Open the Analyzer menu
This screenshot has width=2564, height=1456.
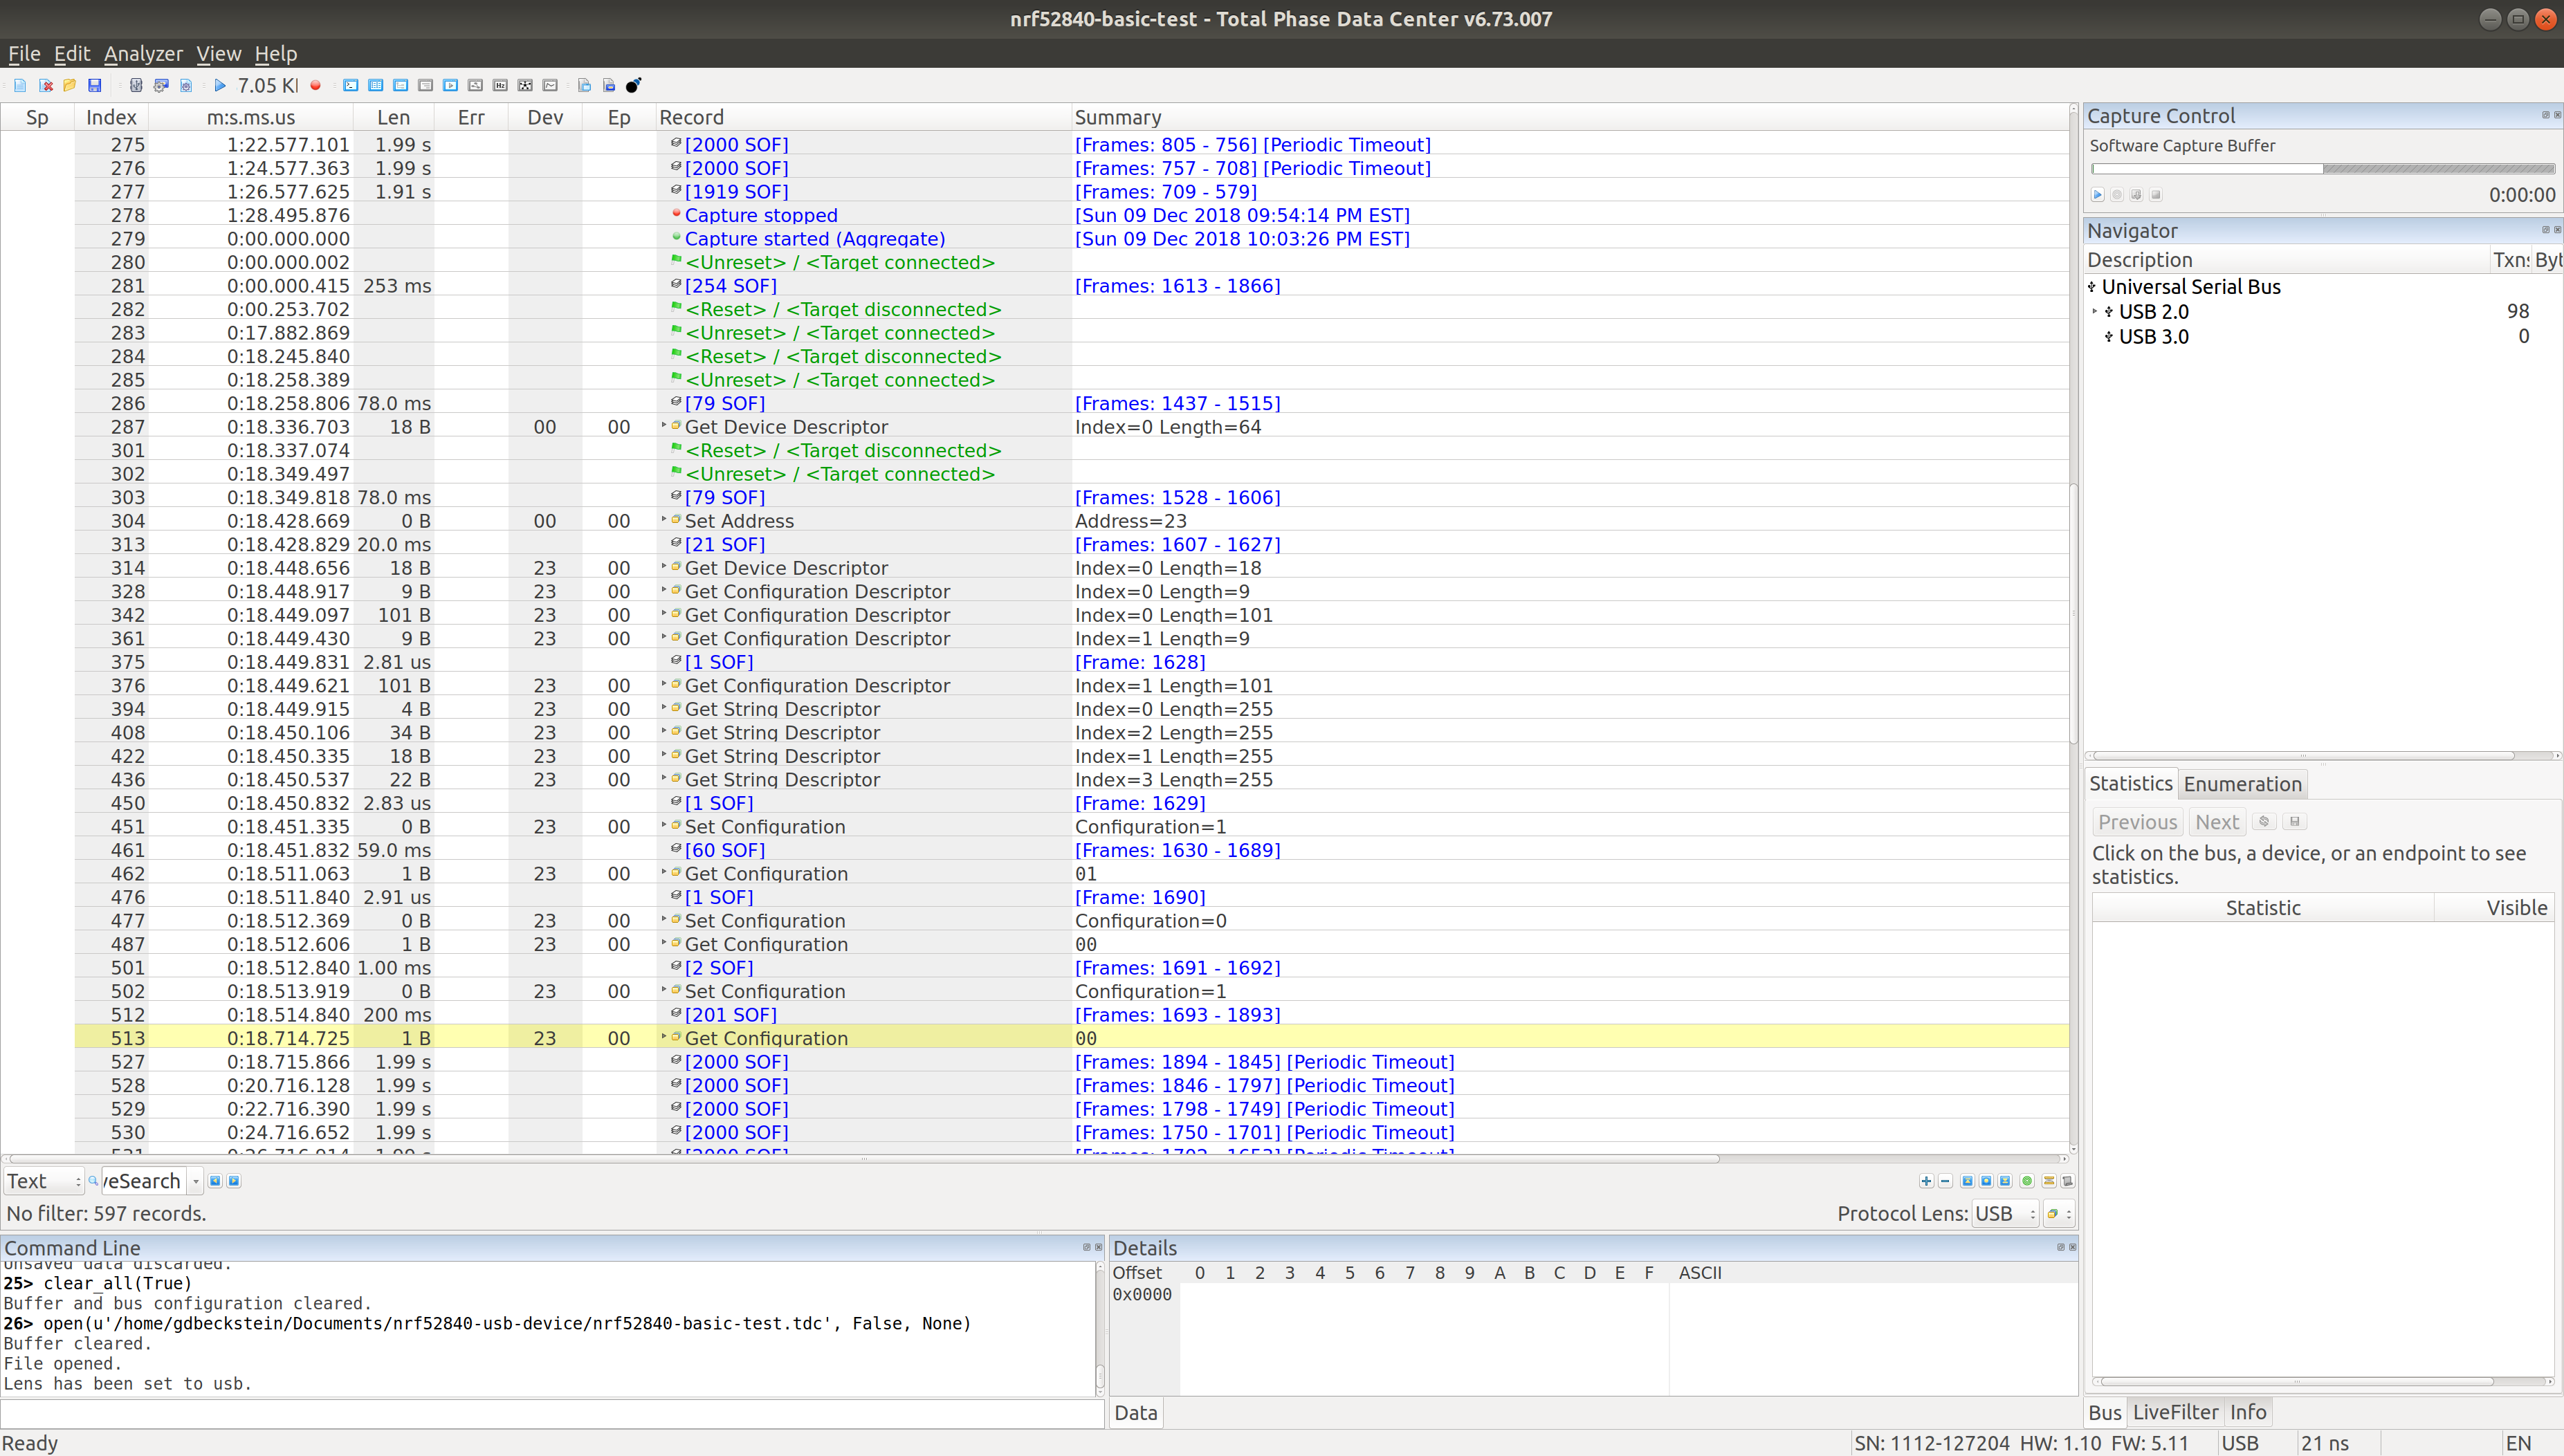coord(143,54)
